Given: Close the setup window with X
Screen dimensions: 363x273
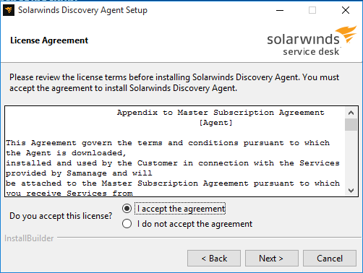Looking at the screenshot, I should tap(346, 10).
